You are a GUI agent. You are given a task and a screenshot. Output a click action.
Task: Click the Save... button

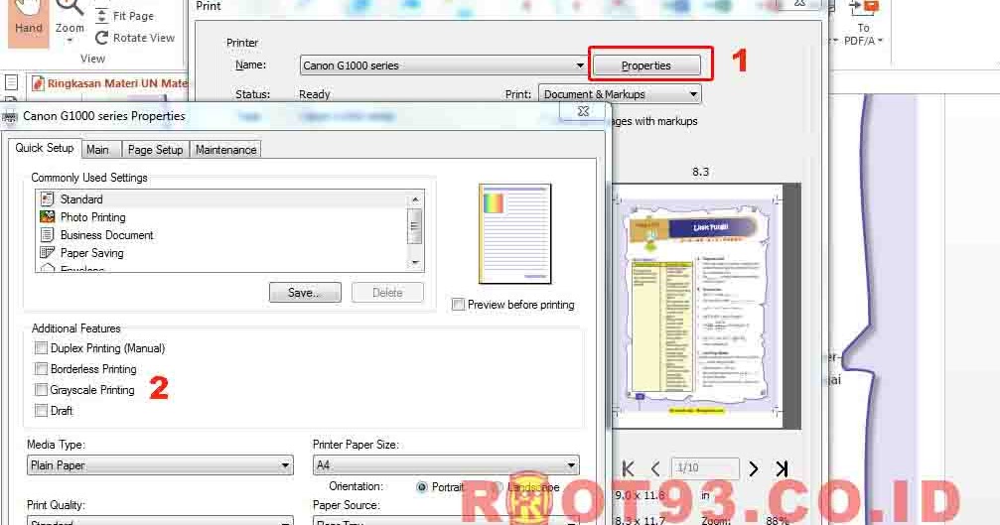[305, 293]
